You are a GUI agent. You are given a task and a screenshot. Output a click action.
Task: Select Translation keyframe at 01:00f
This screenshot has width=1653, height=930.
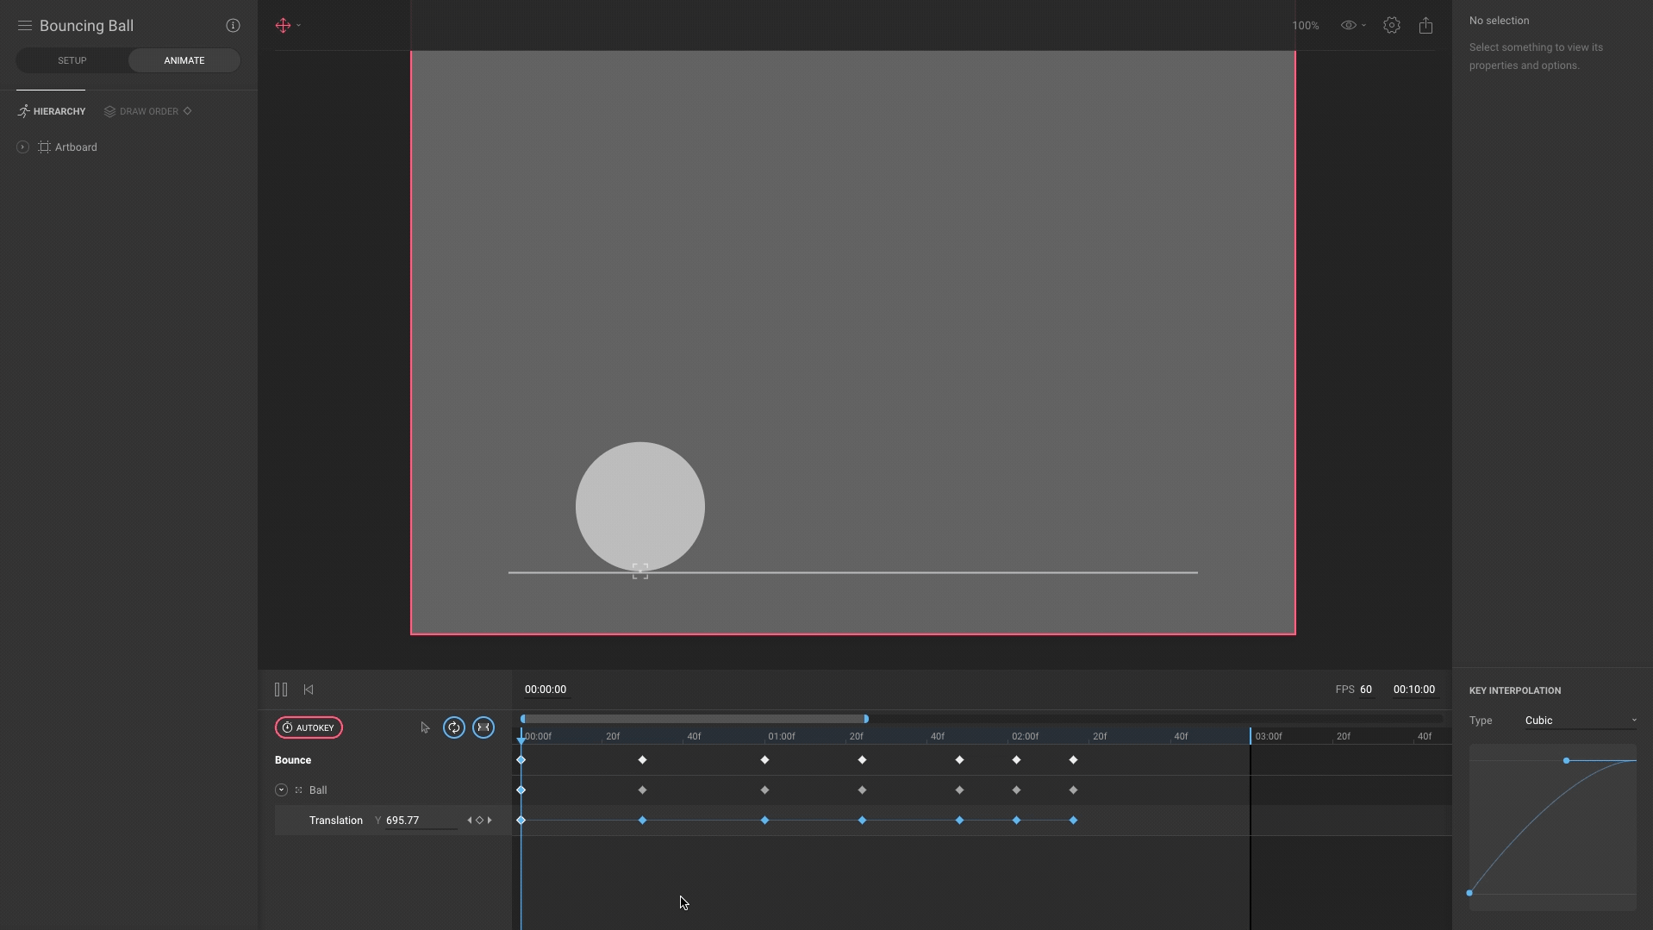764,821
